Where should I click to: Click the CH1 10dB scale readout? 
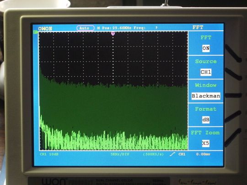tap(49, 154)
